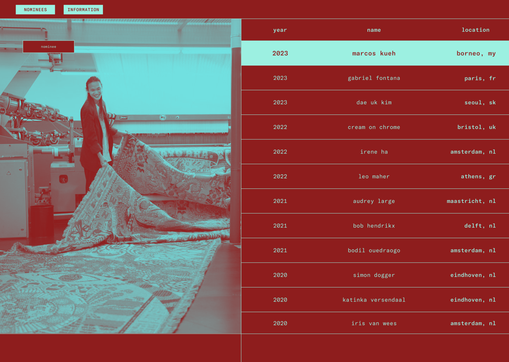Open the NOMINEES tab
Screen dimensions: 509x362
[35, 10]
